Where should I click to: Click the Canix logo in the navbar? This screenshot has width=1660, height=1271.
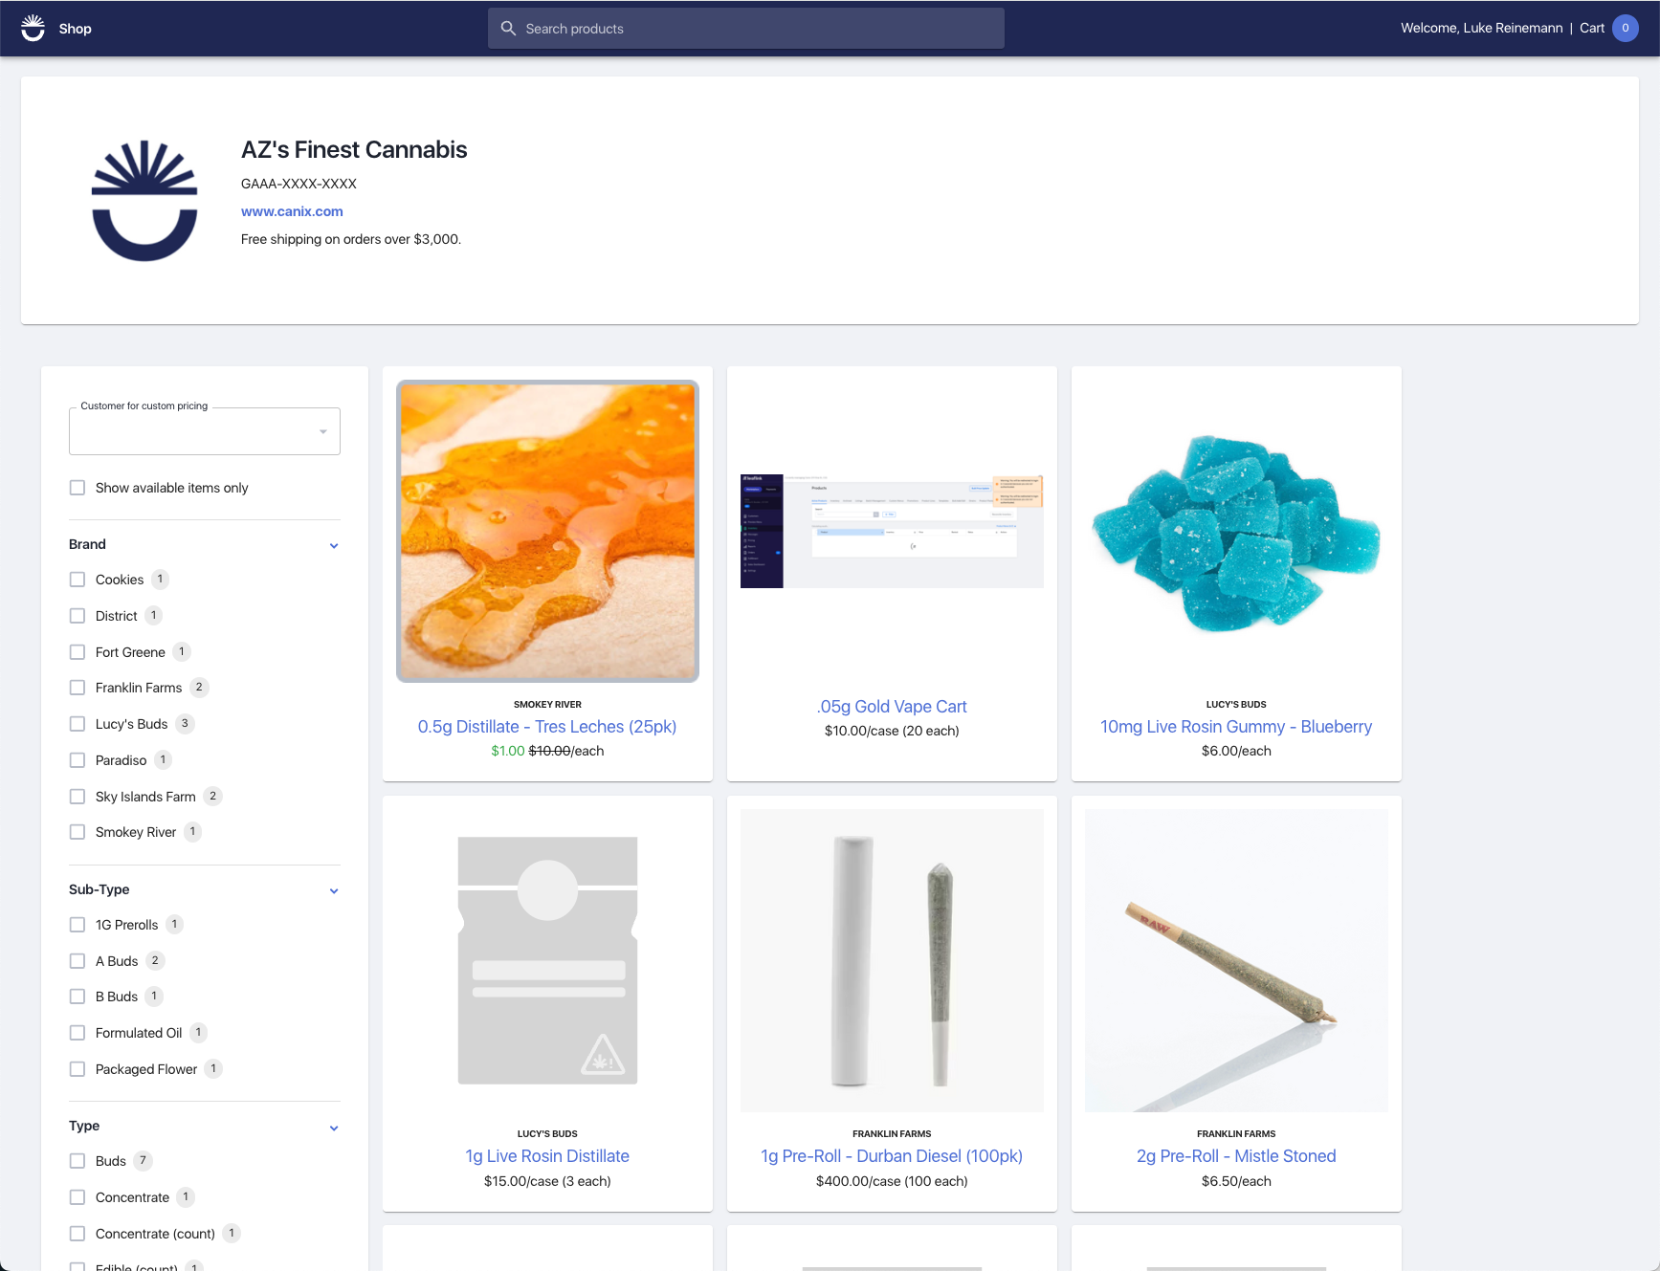click(x=33, y=29)
